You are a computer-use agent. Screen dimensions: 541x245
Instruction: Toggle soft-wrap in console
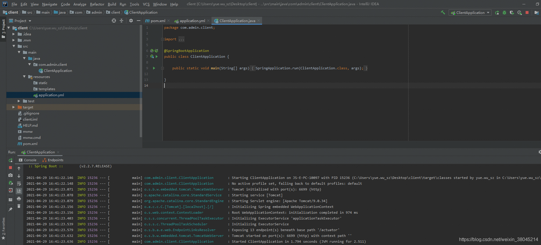click(19, 184)
